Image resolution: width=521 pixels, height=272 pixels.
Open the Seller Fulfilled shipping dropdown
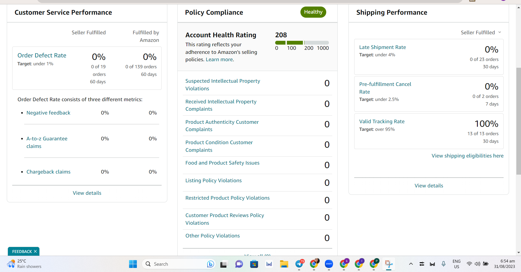click(481, 32)
